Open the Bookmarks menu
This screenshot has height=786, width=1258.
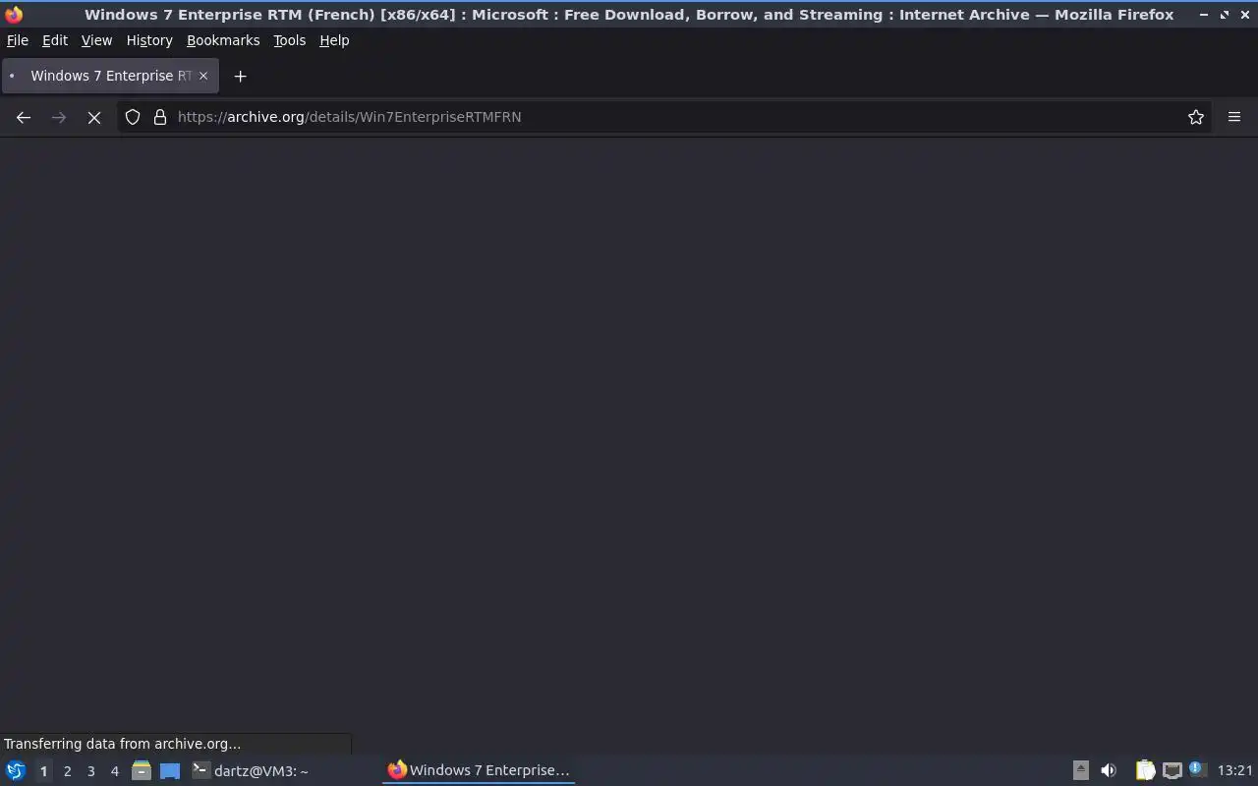(223, 40)
